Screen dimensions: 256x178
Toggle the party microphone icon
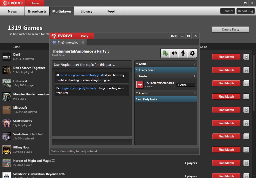(183, 53)
